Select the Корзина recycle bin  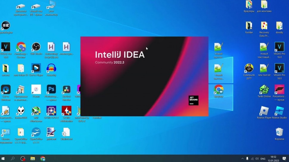coord(279,132)
